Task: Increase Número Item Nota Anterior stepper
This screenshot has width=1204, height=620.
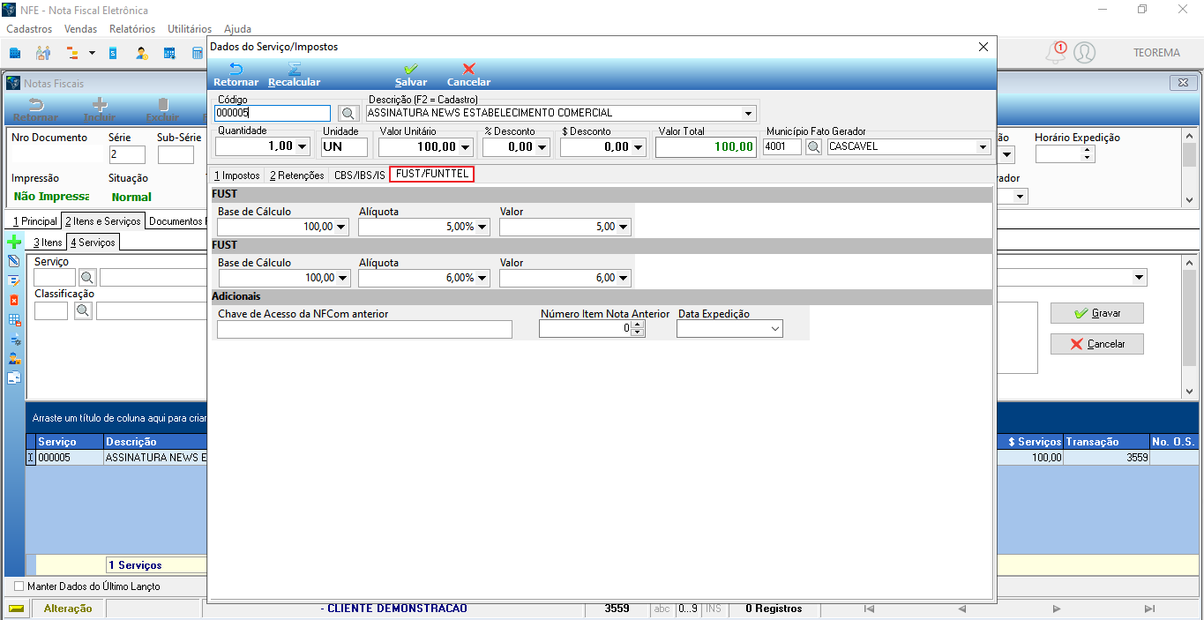Action: [x=638, y=325]
